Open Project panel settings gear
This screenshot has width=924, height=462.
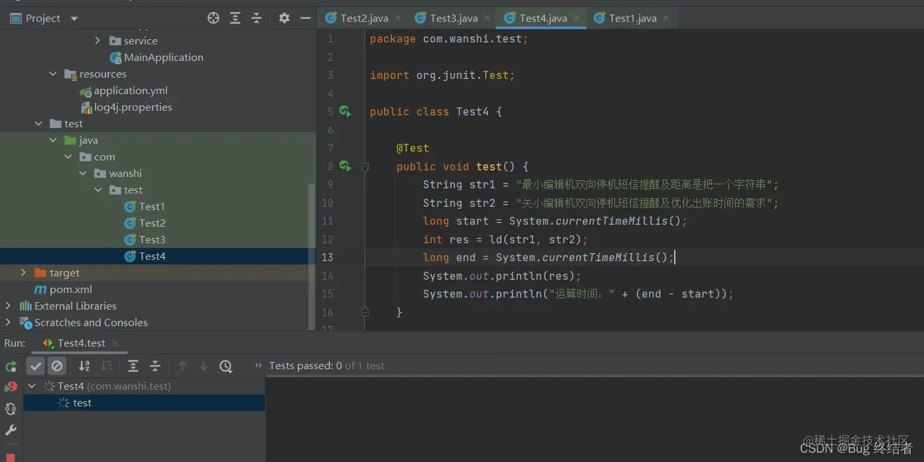(x=284, y=18)
